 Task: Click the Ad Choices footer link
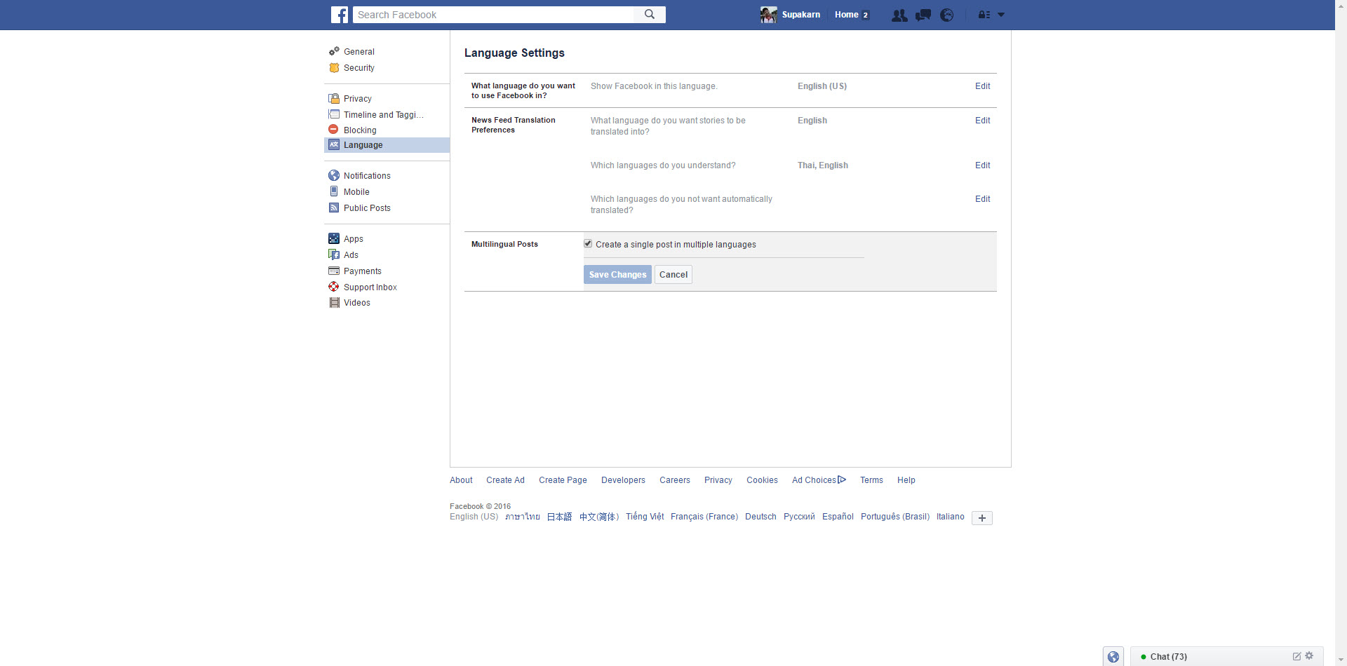819,480
